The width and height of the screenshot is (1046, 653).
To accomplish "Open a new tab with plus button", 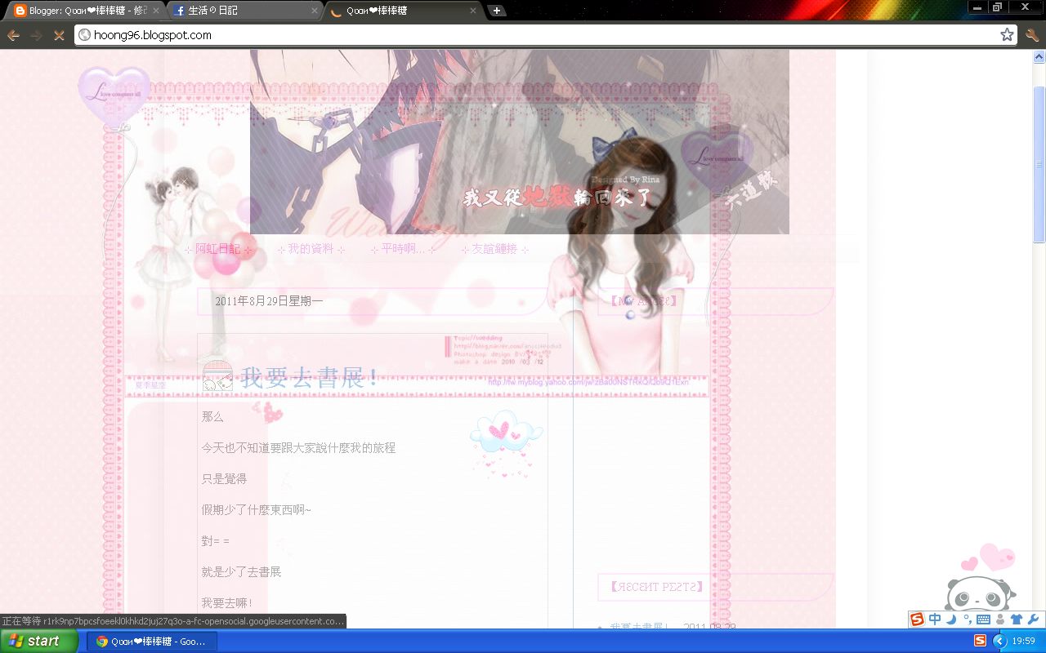I will [x=496, y=11].
